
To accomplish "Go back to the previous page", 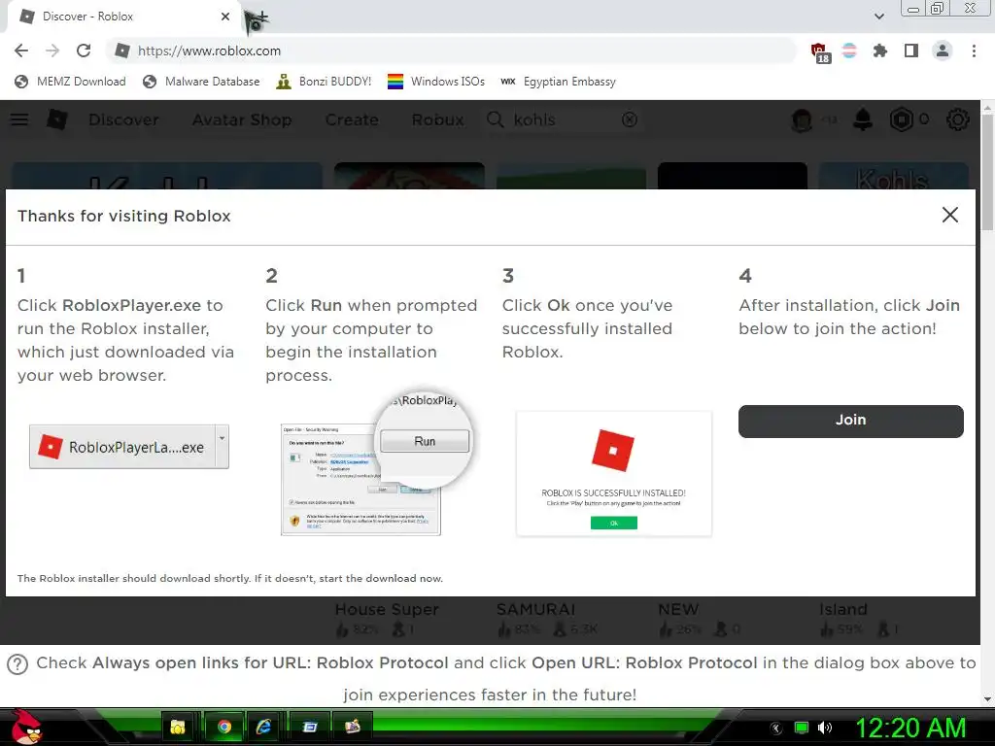I will (x=21, y=51).
